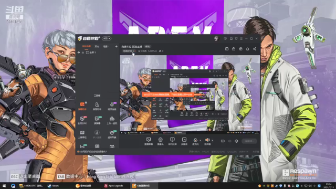Open stream settings gear in bottom bar
336x189 pixels.
(x=236, y=141)
